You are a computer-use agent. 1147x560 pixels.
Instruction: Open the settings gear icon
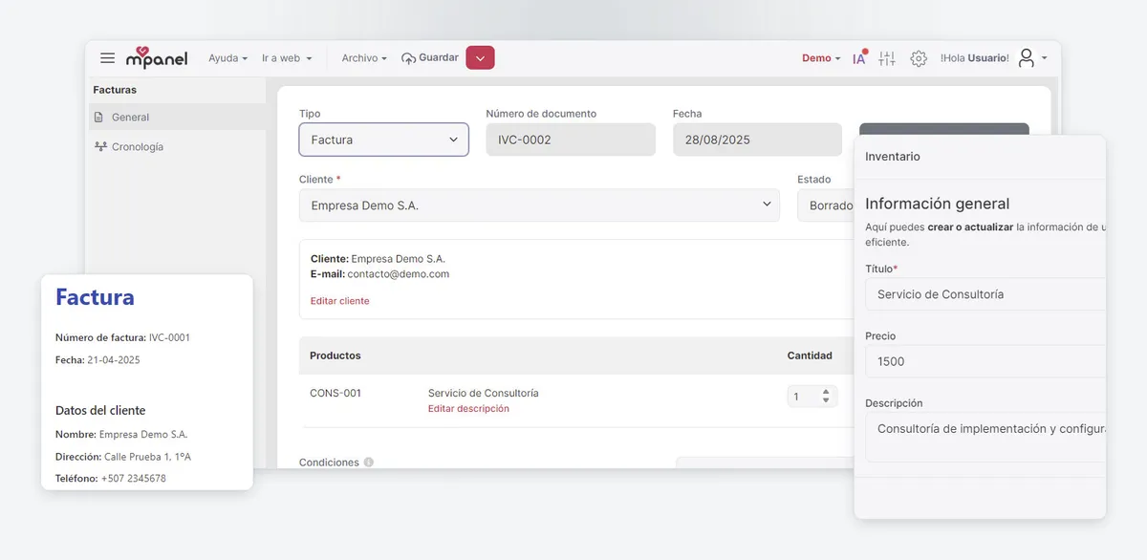coord(919,58)
